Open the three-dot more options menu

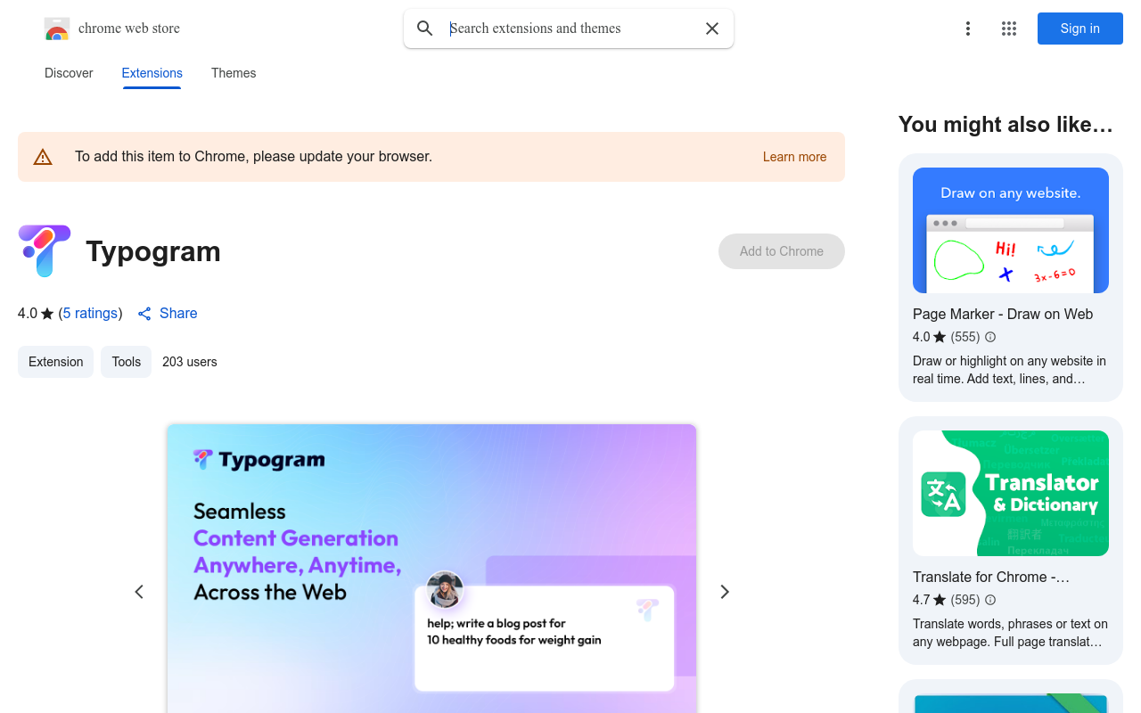[x=968, y=29]
